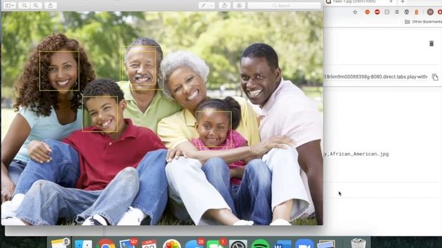Select the direct.labs.play-with URL text
The image size is (442, 248).
point(376,76)
